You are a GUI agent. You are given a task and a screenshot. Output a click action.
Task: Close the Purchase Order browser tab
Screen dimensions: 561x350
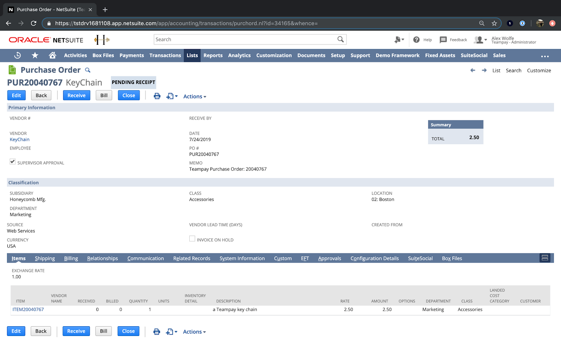[90, 9]
